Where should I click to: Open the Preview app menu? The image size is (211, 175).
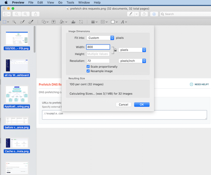[18, 2]
